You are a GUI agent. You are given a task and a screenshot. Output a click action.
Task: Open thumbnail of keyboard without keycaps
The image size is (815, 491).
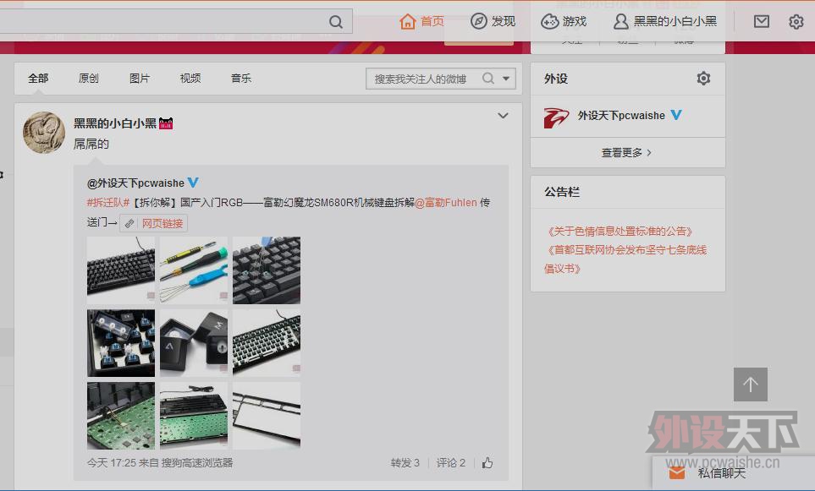(266, 343)
